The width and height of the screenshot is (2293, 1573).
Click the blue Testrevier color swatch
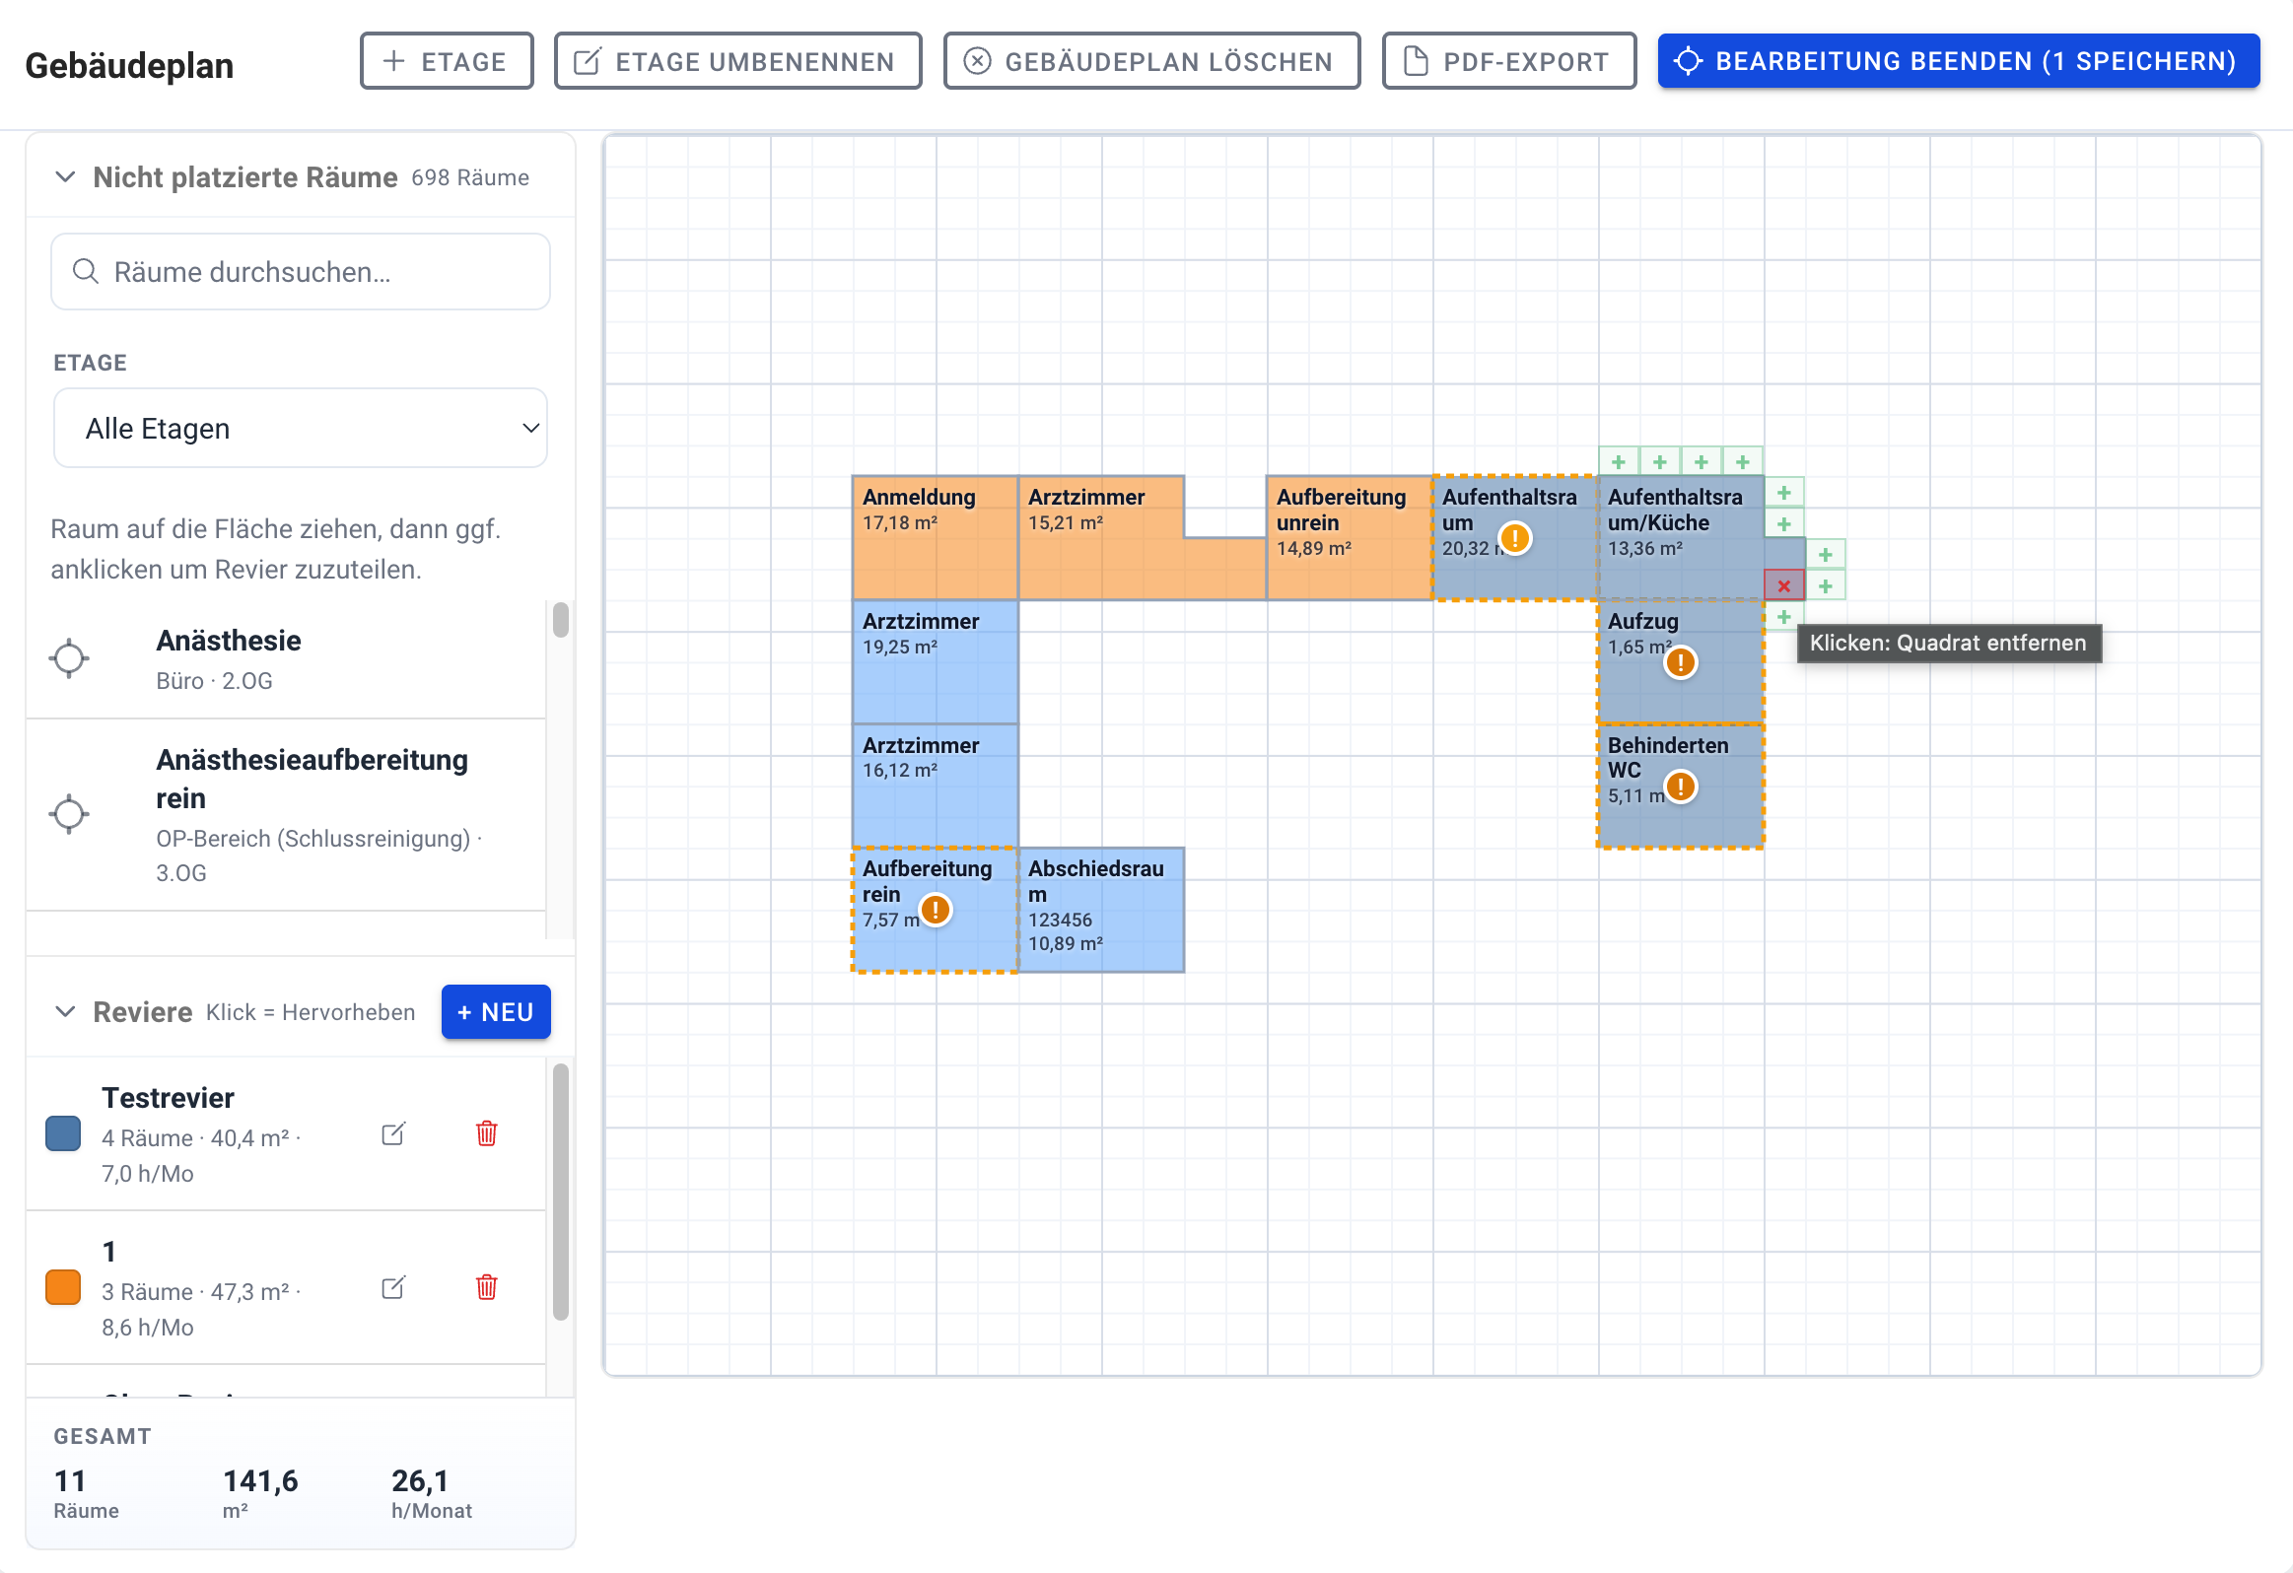[63, 1133]
